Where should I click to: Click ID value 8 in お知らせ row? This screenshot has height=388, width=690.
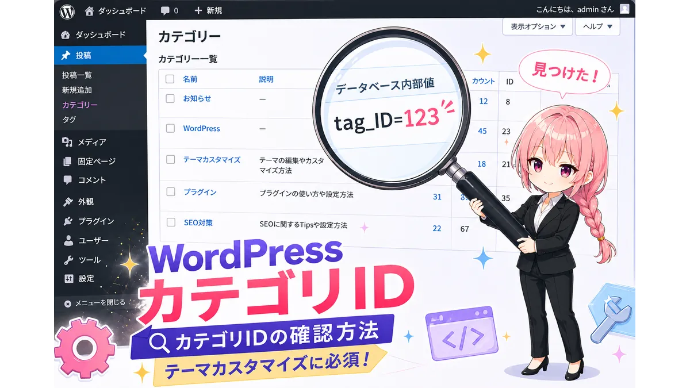(x=508, y=102)
